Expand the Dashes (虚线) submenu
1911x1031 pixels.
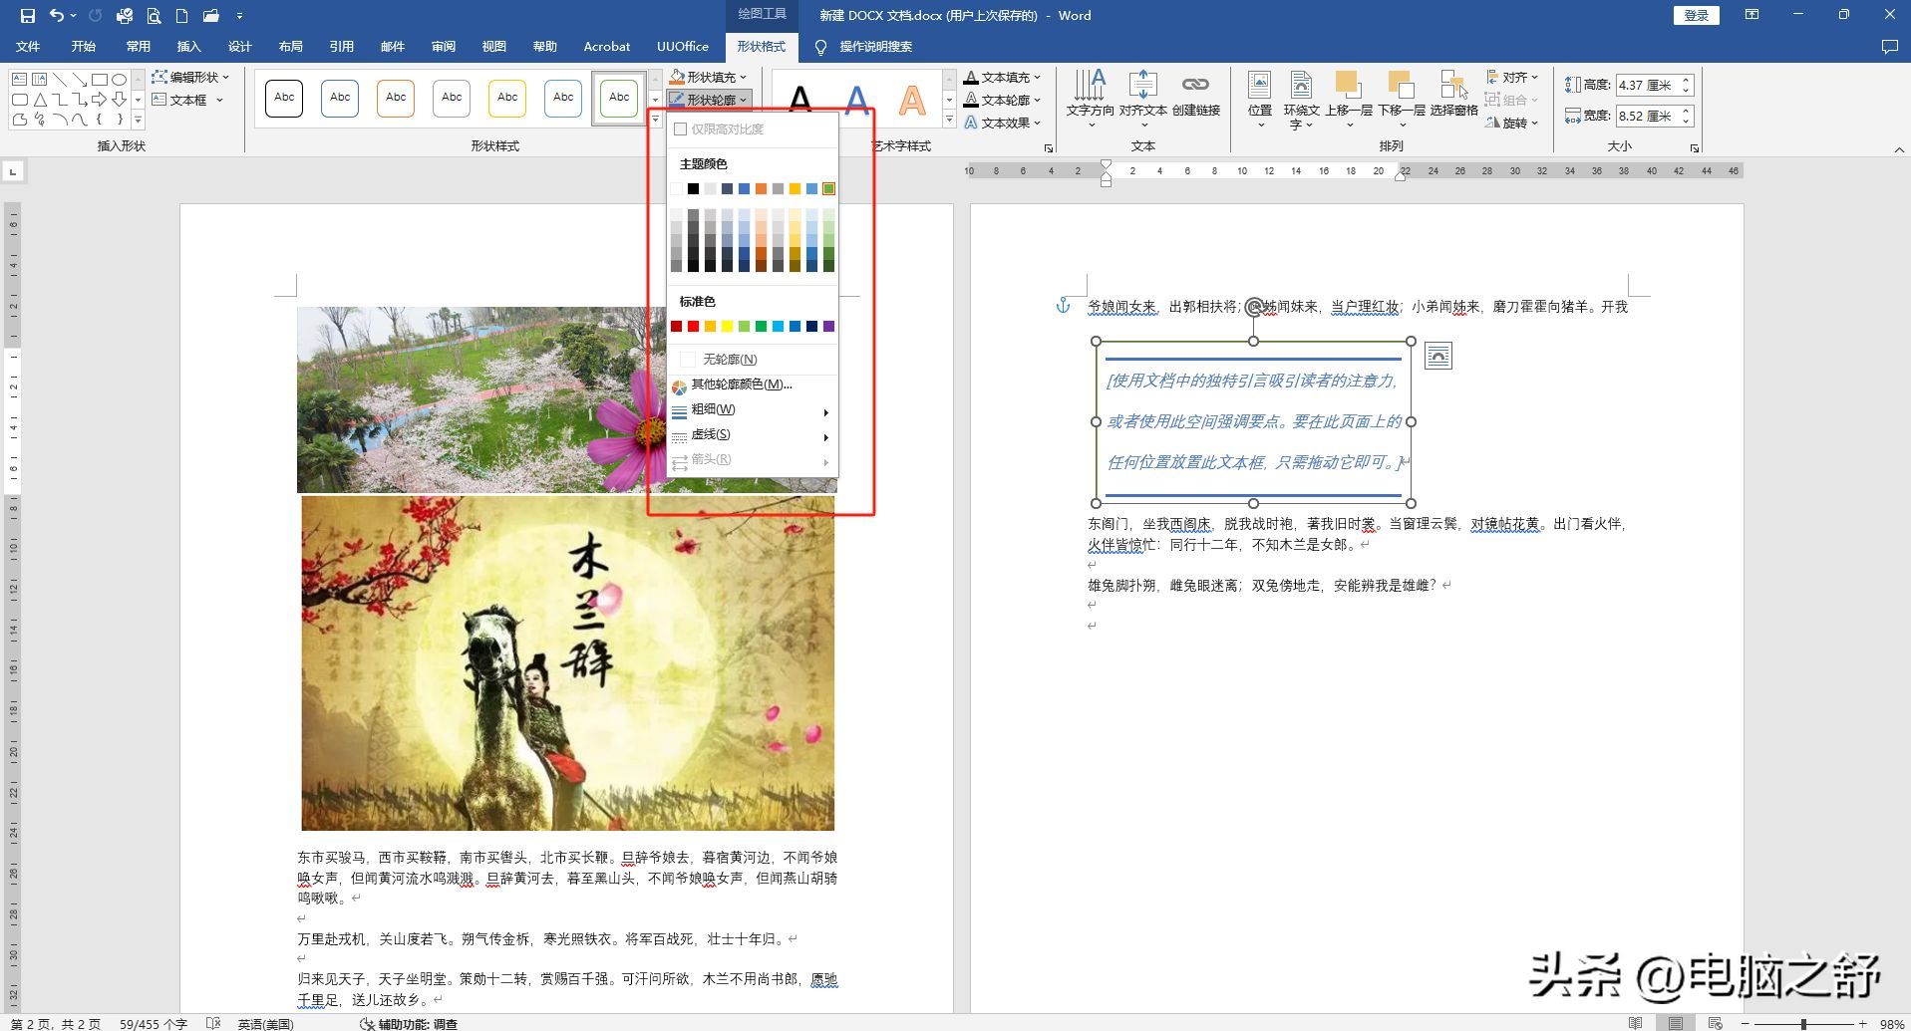pos(753,434)
